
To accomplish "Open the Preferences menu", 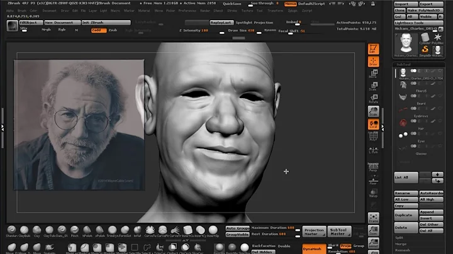I will (187, 11).
